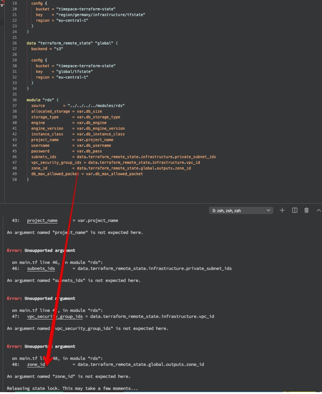This screenshot has height=394, width=322.
Task: Click underlined zone_id in terminal output
Action: [x=36, y=364]
